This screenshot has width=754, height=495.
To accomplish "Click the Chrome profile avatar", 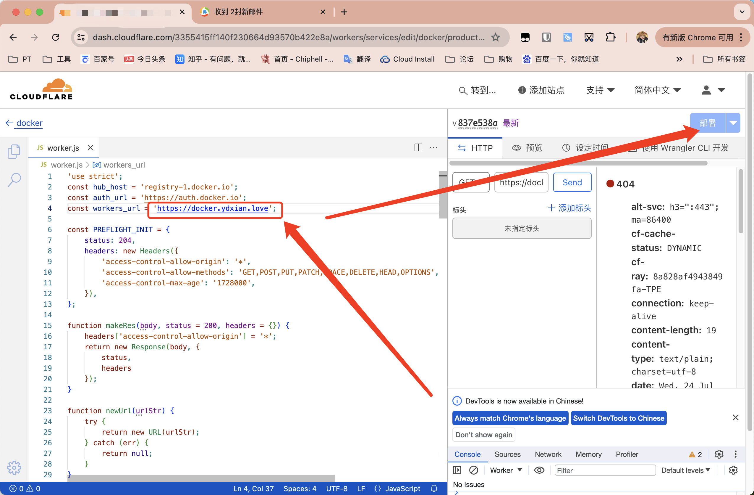I will point(642,37).
